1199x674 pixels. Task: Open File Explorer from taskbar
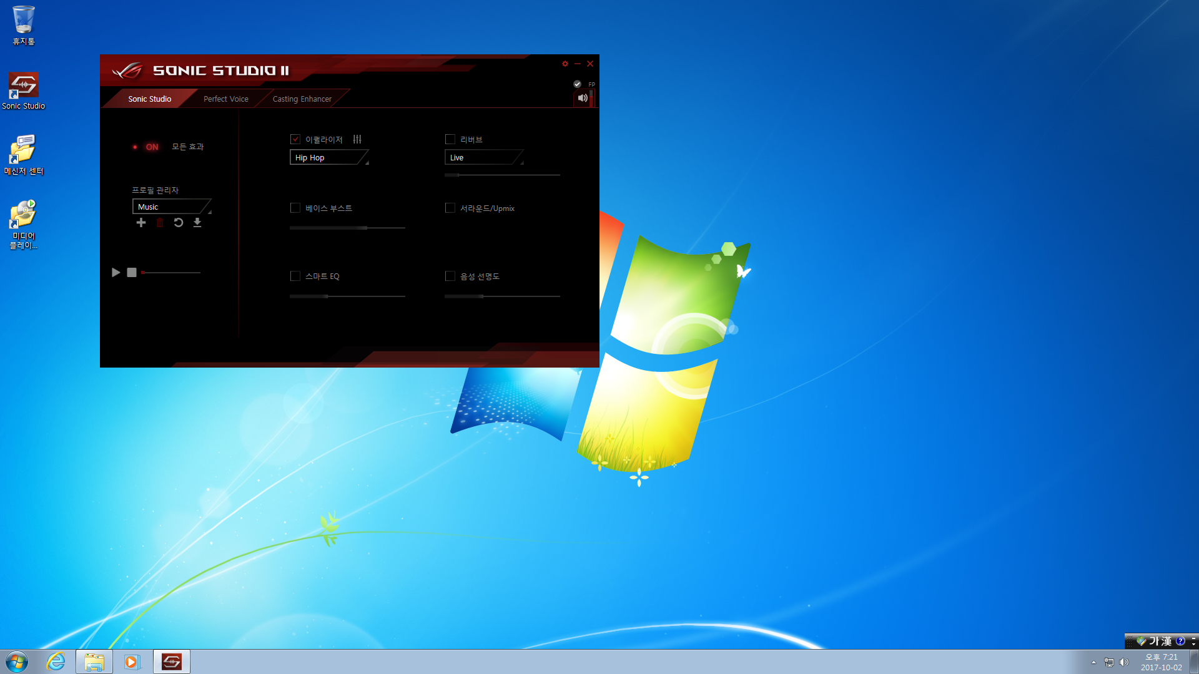tap(94, 662)
